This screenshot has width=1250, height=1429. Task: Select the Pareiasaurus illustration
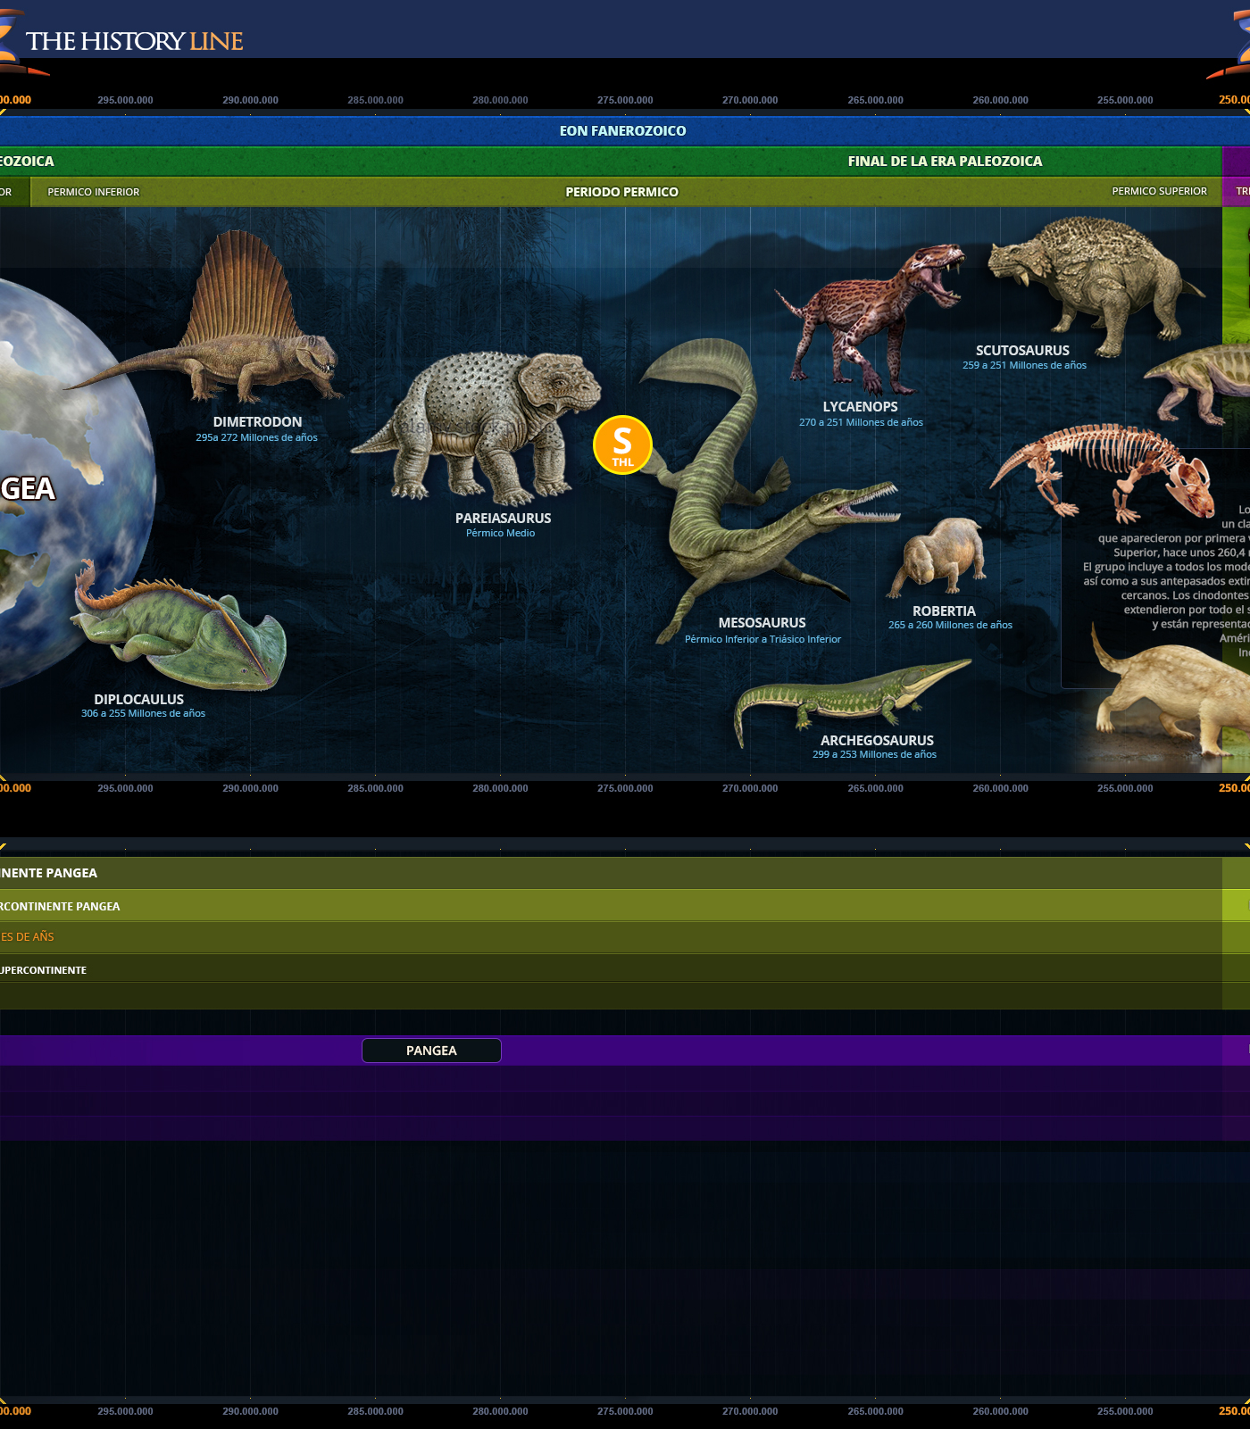[476, 427]
